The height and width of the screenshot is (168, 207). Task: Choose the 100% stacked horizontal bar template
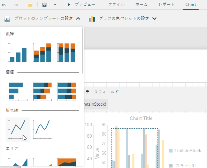coord(67,91)
